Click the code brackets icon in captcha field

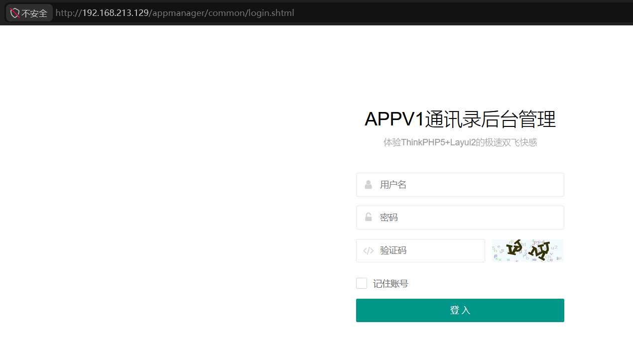point(369,250)
